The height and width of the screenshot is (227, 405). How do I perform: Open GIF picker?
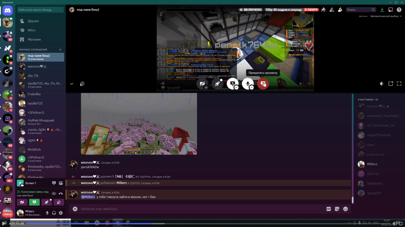tap(328, 209)
